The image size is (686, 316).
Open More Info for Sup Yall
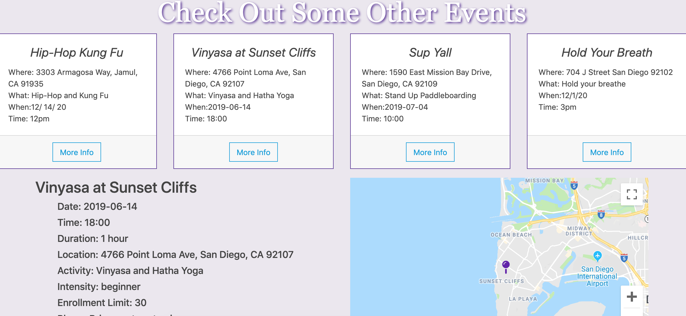pyautogui.click(x=430, y=152)
